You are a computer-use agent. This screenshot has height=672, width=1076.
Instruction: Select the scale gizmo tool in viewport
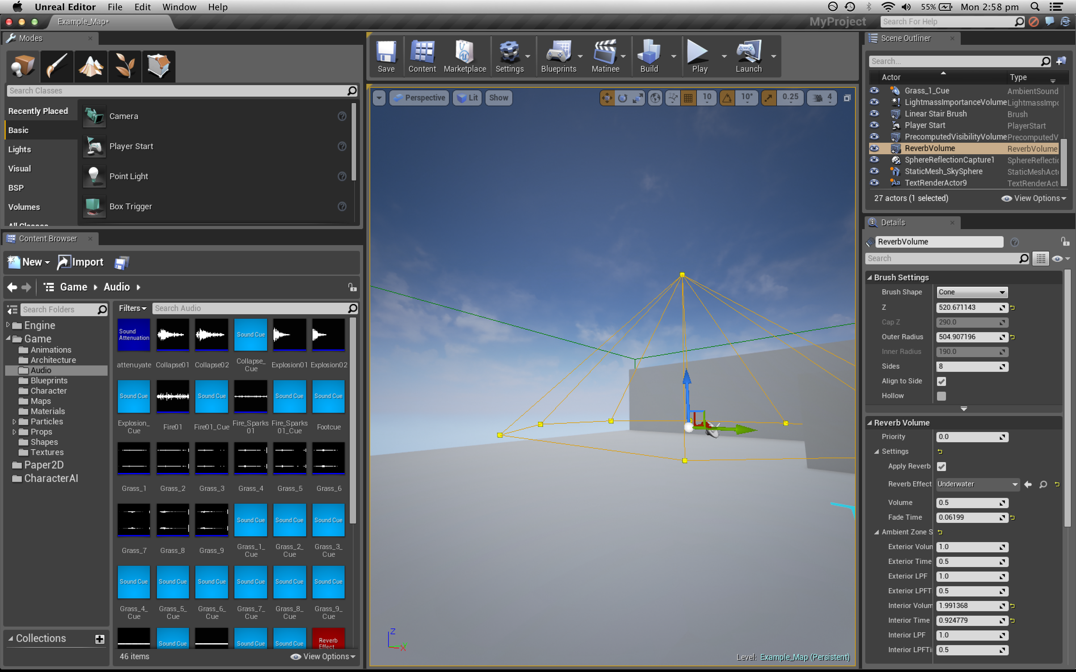point(638,98)
